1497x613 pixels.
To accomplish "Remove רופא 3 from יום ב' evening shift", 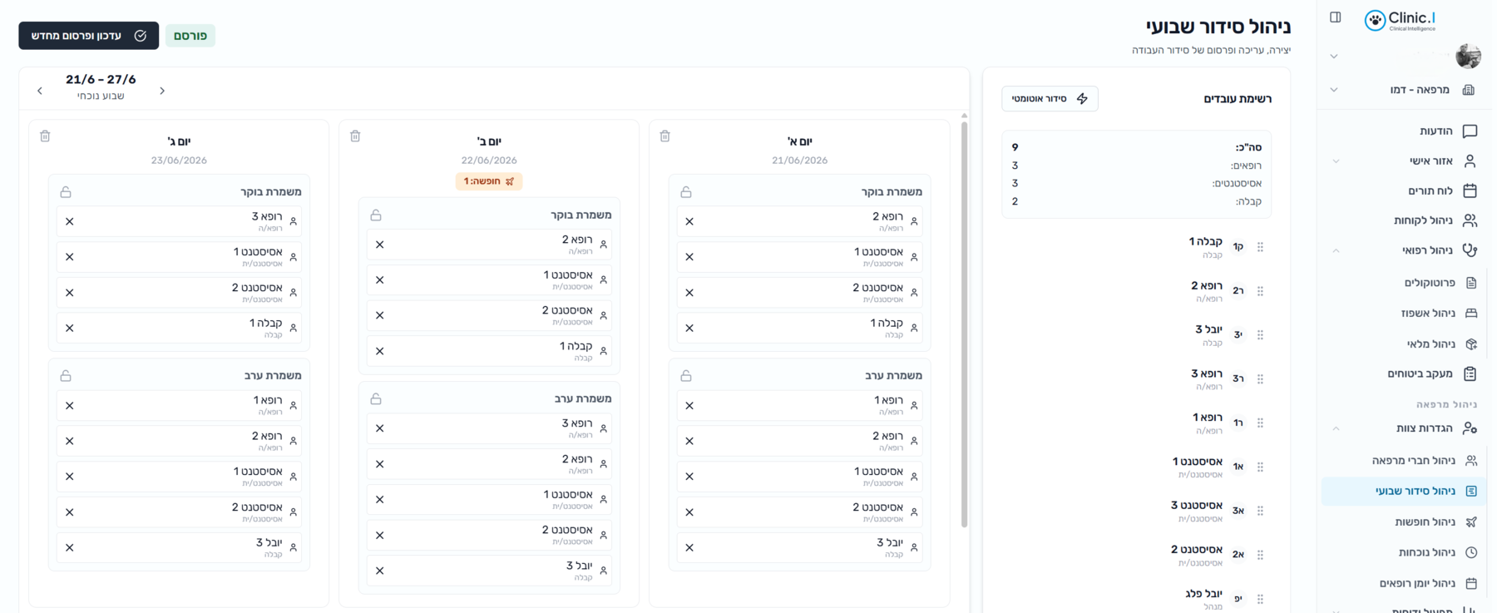I will tap(380, 428).
